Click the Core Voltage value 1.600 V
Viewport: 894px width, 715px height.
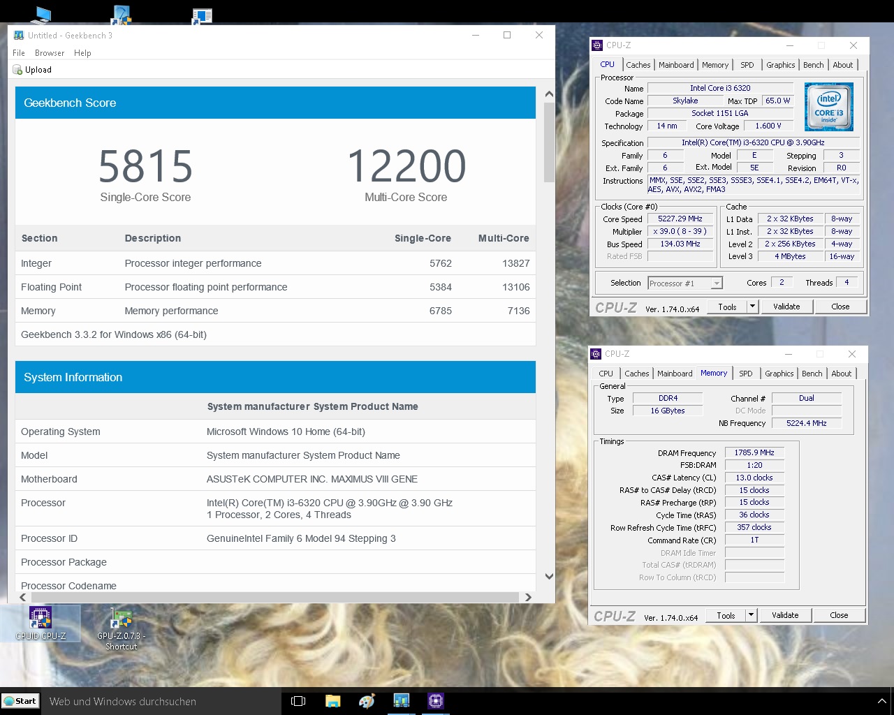pyautogui.click(x=768, y=126)
